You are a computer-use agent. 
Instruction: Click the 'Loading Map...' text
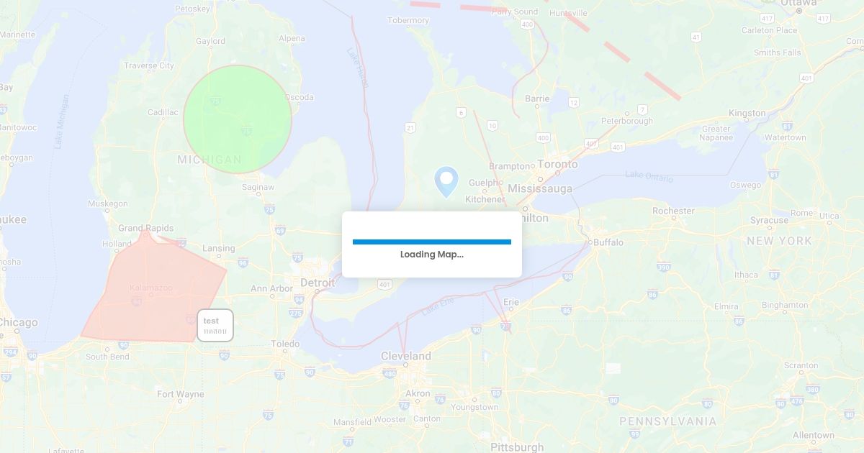tap(432, 255)
